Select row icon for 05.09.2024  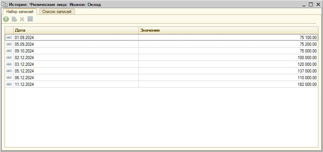9,44
